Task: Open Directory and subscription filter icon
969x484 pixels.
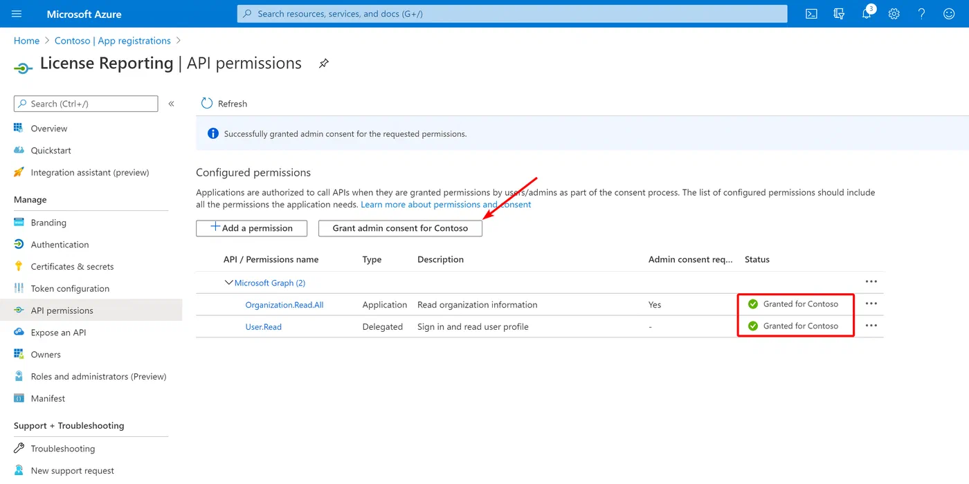Action: tap(839, 14)
